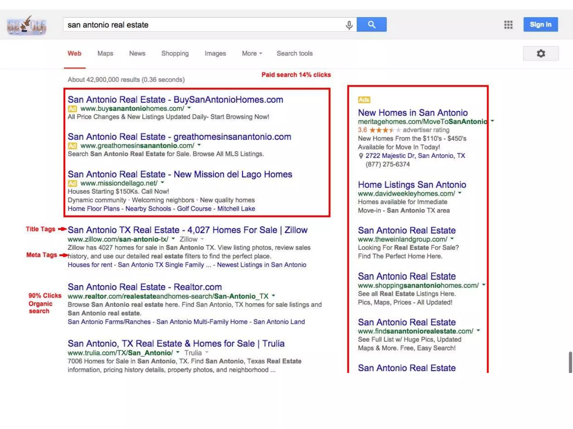Switch to the Maps tab
Viewport: 573px width, 429px height.
105,53
